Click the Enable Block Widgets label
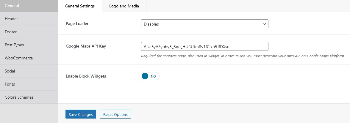Screen dimensions: 350x123 tap(86, 76)
